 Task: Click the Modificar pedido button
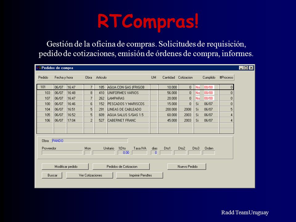pos(65,166)
